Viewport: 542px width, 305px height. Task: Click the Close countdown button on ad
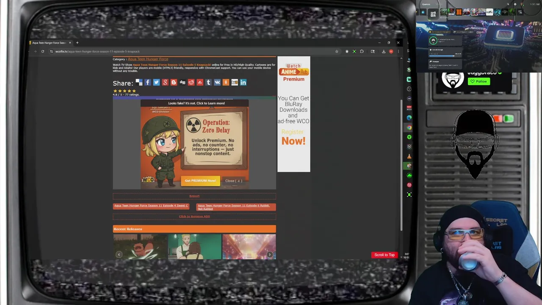pyautogui.click(x=234, y=181)
